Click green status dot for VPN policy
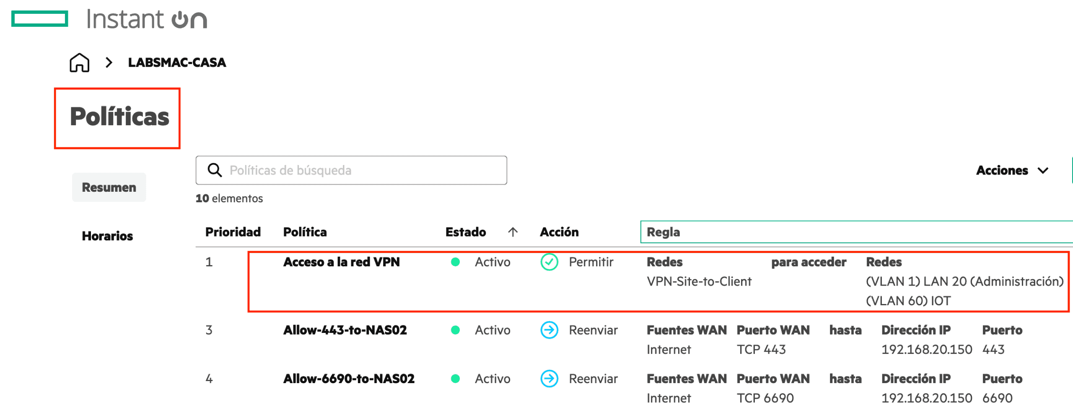The image size is (1073, 407). pyautogui.click(x=455, y=262)
